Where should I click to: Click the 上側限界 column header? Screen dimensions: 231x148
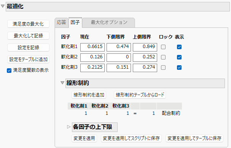click(x=142, y=37)
